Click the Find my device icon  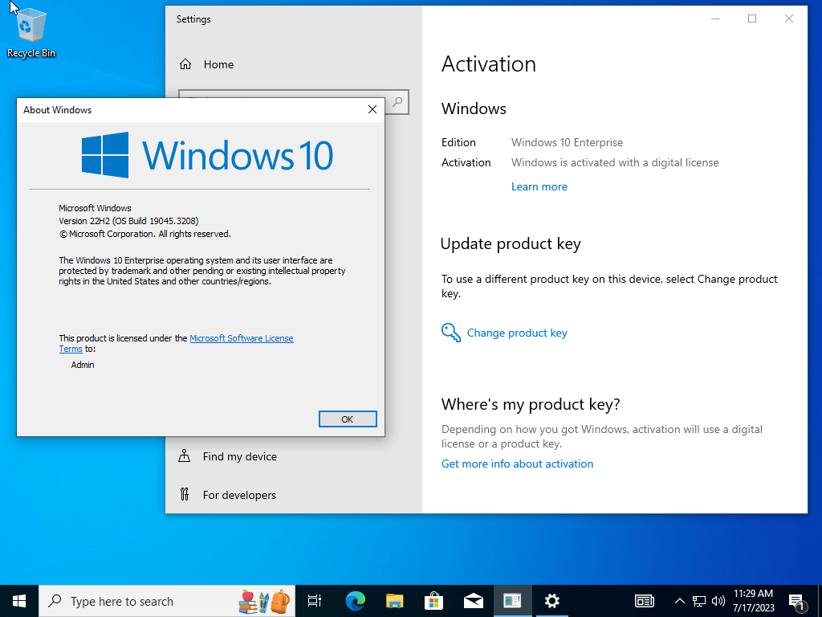click(184, 456)
